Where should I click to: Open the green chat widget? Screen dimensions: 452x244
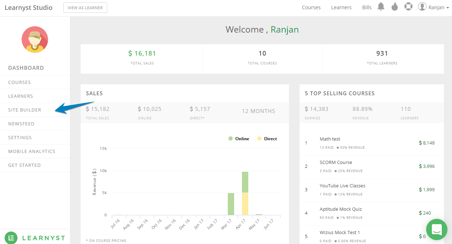[x=437, y=229]
